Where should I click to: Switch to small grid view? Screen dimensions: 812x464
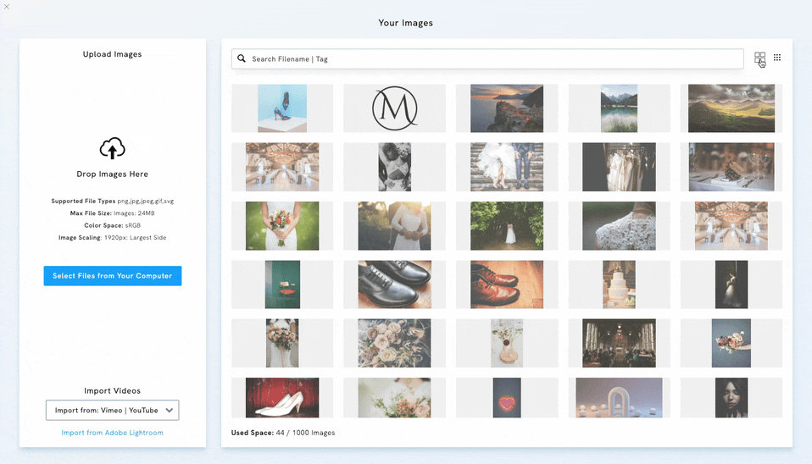pyautogui.click(x=777, y=58)
